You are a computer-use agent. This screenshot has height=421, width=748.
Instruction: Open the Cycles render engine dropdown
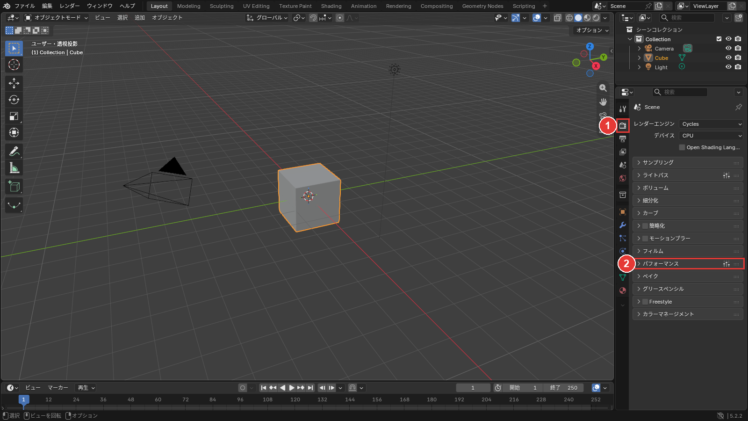711,124
